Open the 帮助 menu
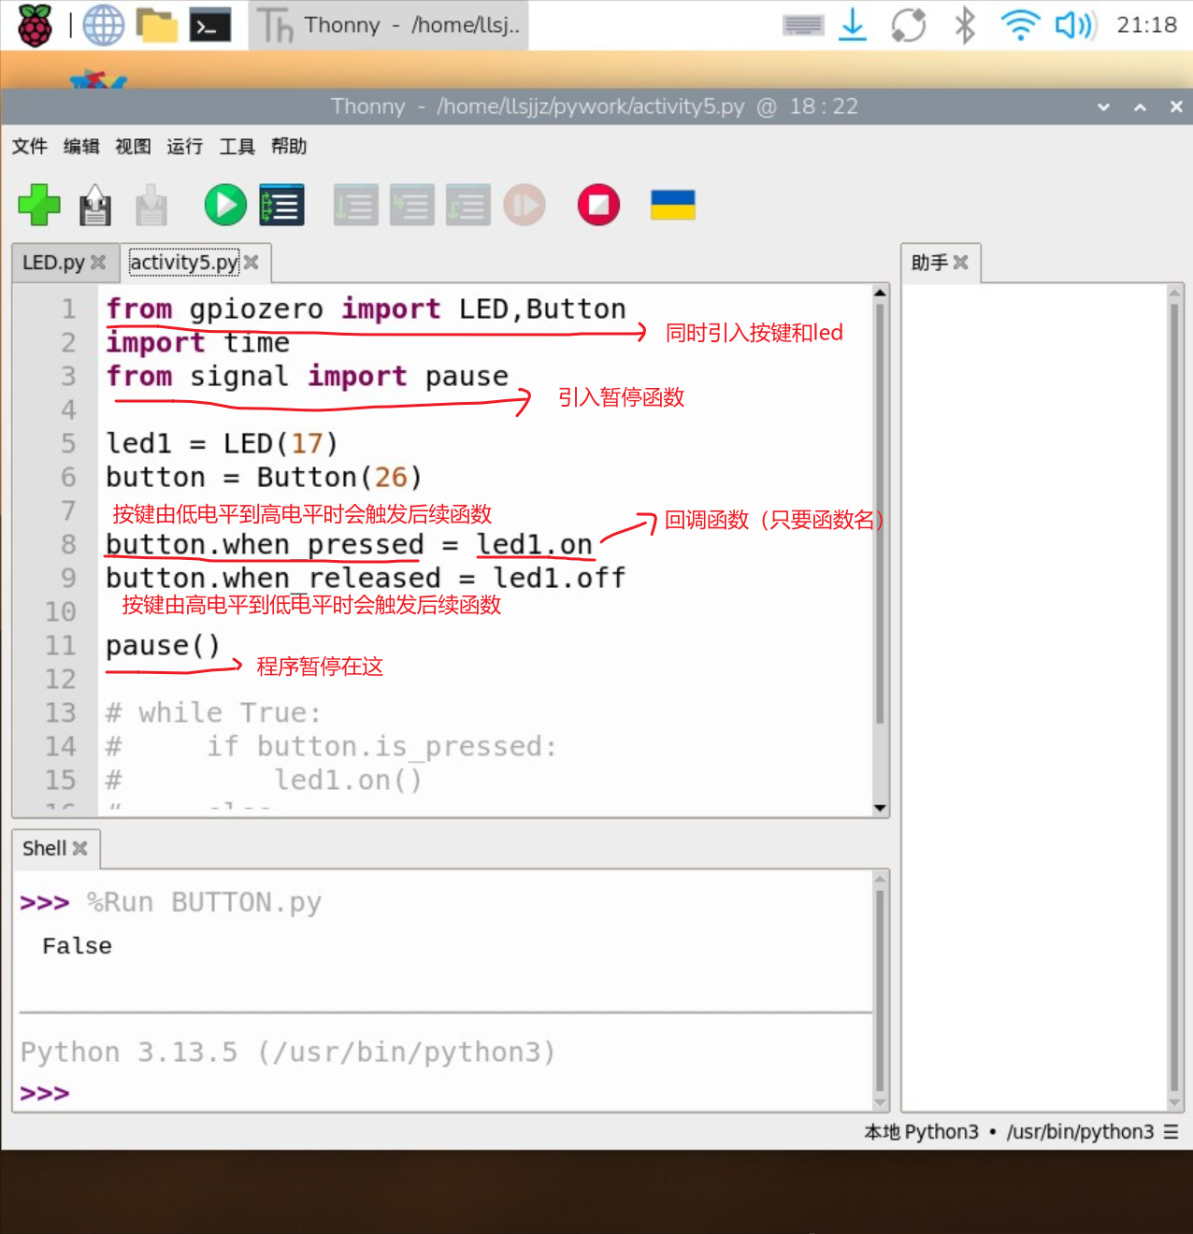 coord(289,146)
